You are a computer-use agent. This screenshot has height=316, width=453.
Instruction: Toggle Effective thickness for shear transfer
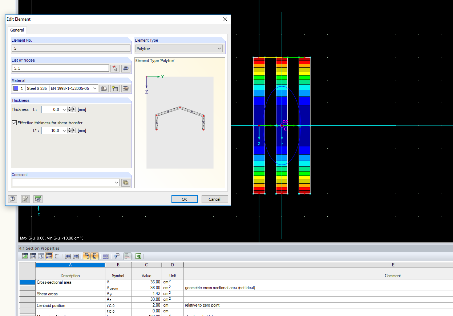[x=14, y=122]
